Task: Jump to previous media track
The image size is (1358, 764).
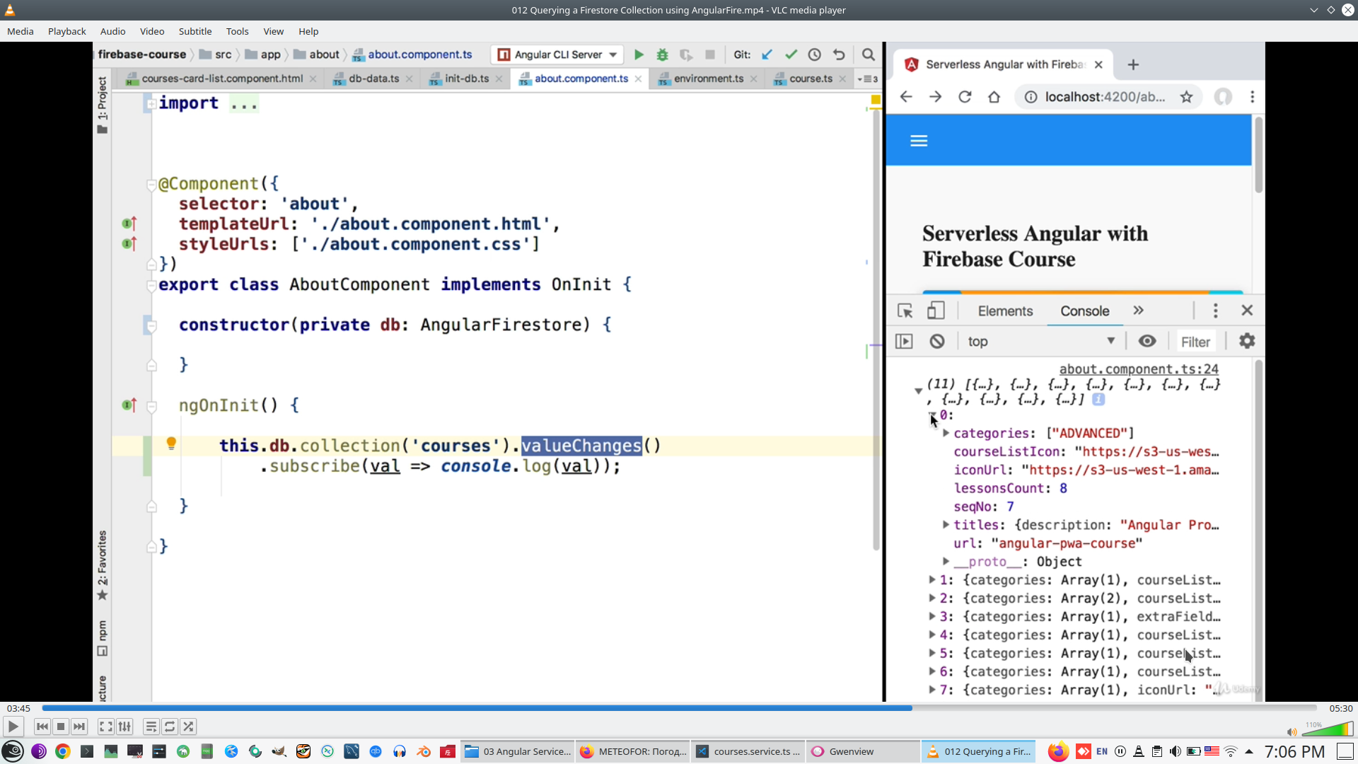Action: pos(42,727)
